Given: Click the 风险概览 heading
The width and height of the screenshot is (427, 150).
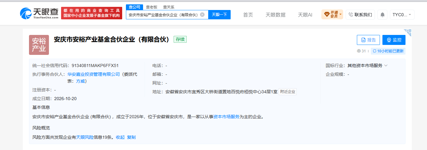Looking at the screenshot, I should [x=41, y=128].
